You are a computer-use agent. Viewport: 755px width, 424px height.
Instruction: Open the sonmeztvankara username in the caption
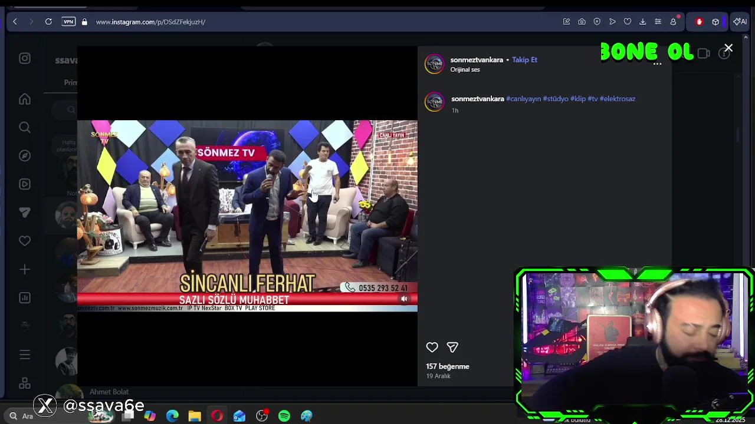click(x=477, y=99)
